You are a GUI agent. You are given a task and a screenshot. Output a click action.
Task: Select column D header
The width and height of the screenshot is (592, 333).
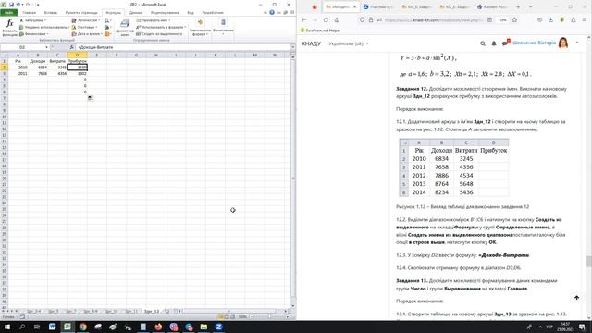click(77, 55)
